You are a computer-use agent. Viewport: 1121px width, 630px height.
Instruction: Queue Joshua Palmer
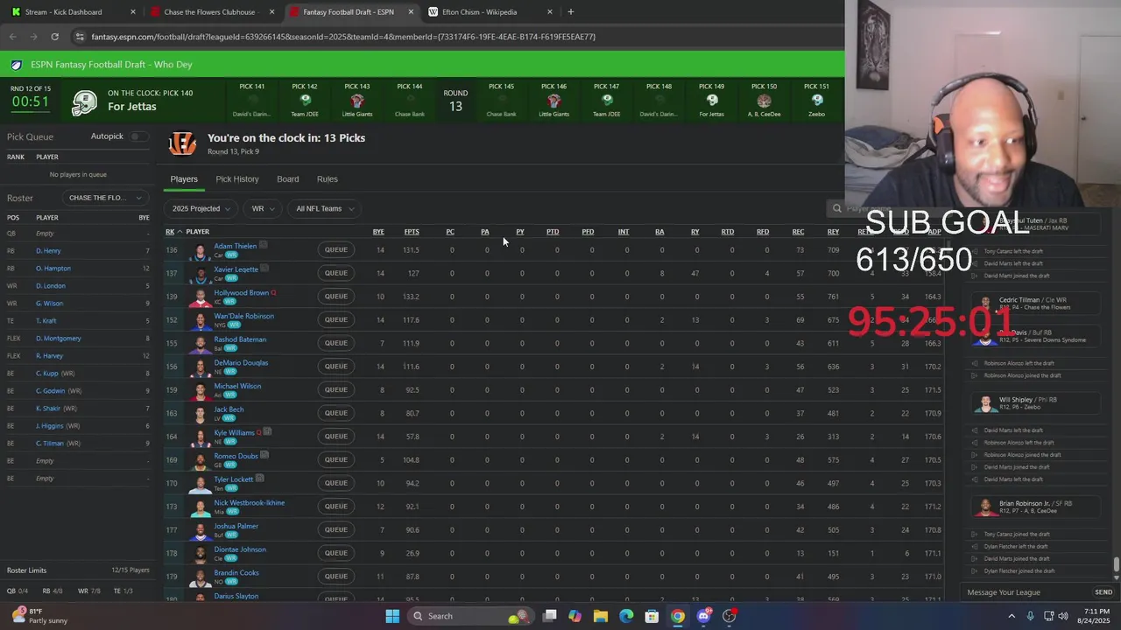(x=336, y=529)
